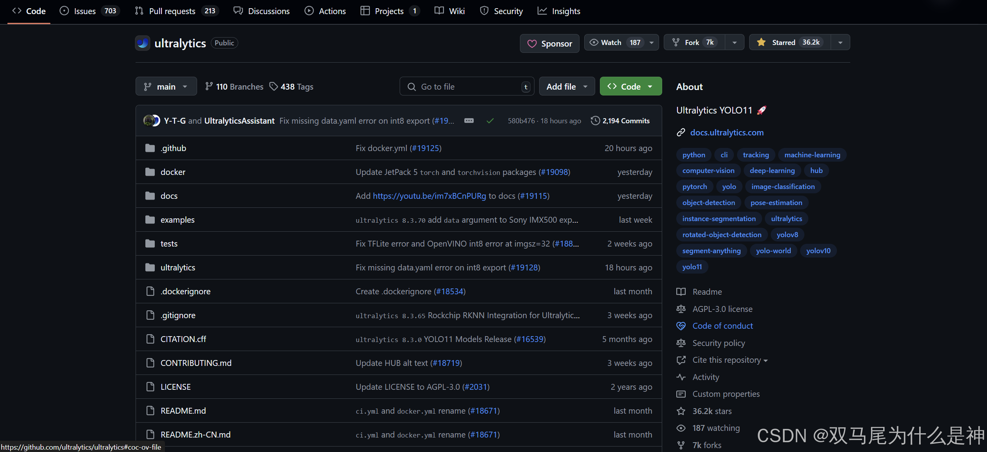
Task: Switch to the Issues tab
Action: tap(85, 11)
